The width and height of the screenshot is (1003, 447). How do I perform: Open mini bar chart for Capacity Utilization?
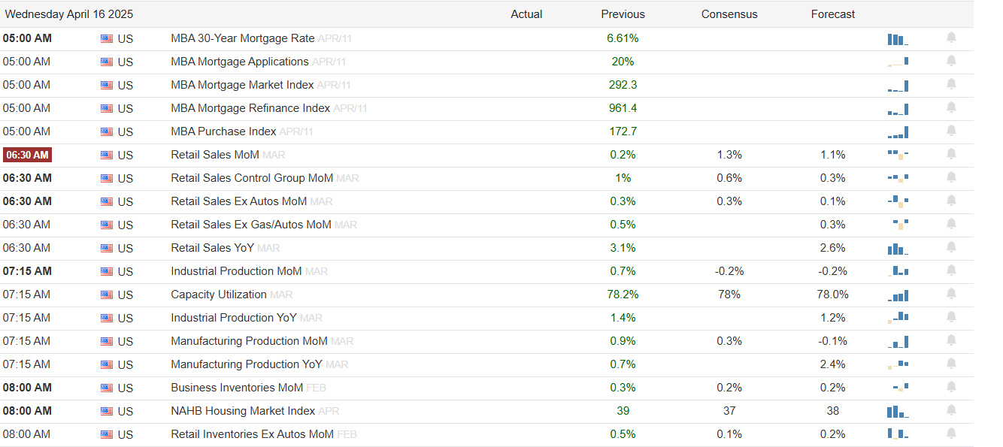click(898, 295)
